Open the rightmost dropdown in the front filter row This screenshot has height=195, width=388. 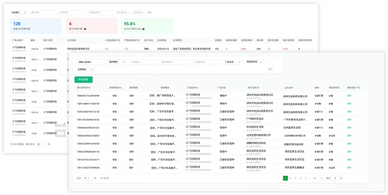click(x=254, y=62)
